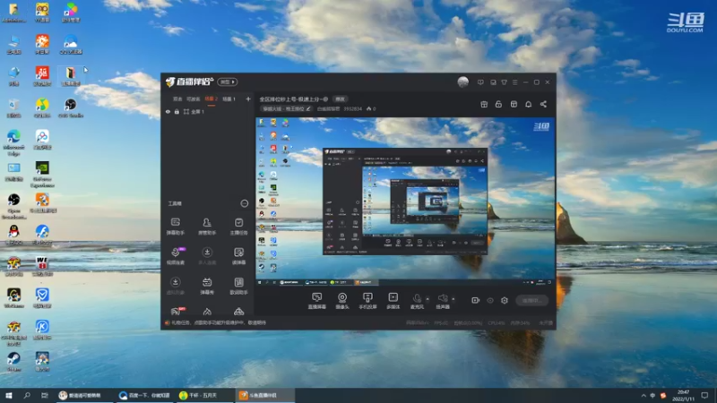This screenshot has width=717, height=403.
Task: Open the GeForce Experience desktop shortcut
Action: 42,174
